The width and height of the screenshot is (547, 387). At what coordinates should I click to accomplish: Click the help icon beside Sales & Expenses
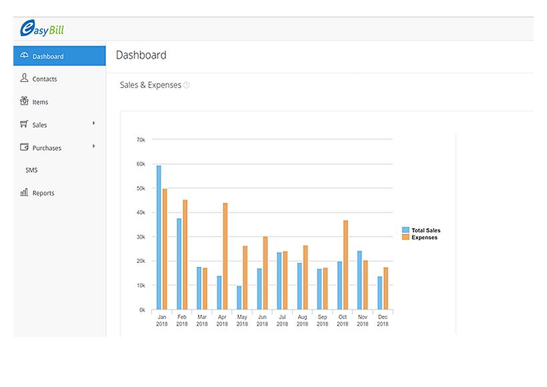(187, 85)
